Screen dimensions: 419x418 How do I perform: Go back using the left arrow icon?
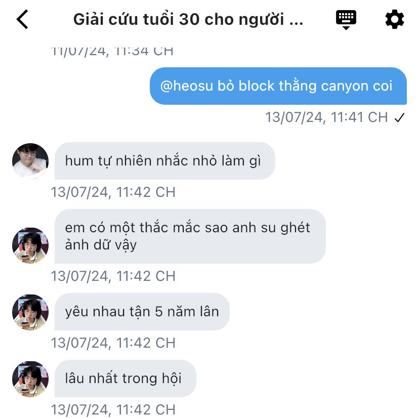click(22, 19)
